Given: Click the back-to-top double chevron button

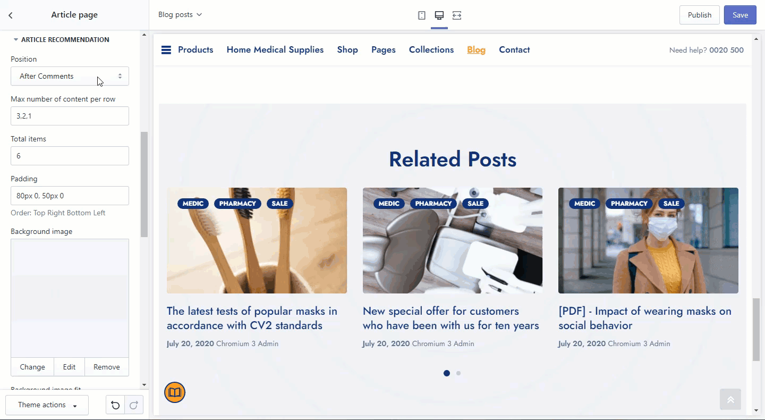Looking at the screenshot, I should pos(730,399).
